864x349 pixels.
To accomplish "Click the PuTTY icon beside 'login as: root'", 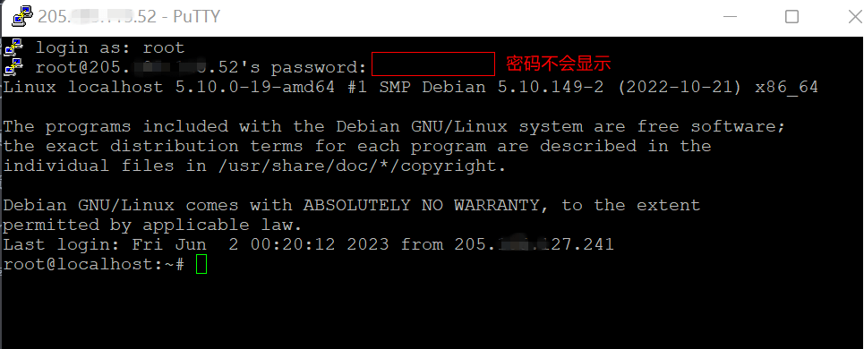I will click(x=13, y=47).
